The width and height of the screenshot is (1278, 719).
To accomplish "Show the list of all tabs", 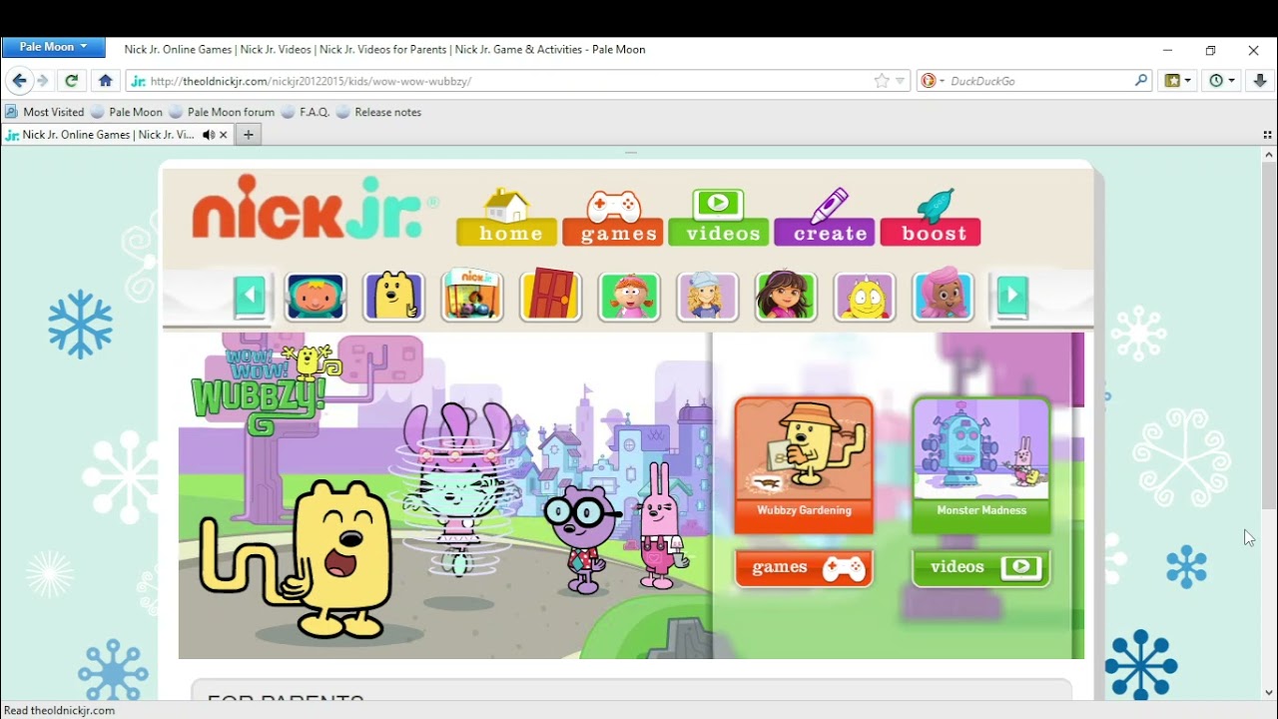I will point(1268,135).
